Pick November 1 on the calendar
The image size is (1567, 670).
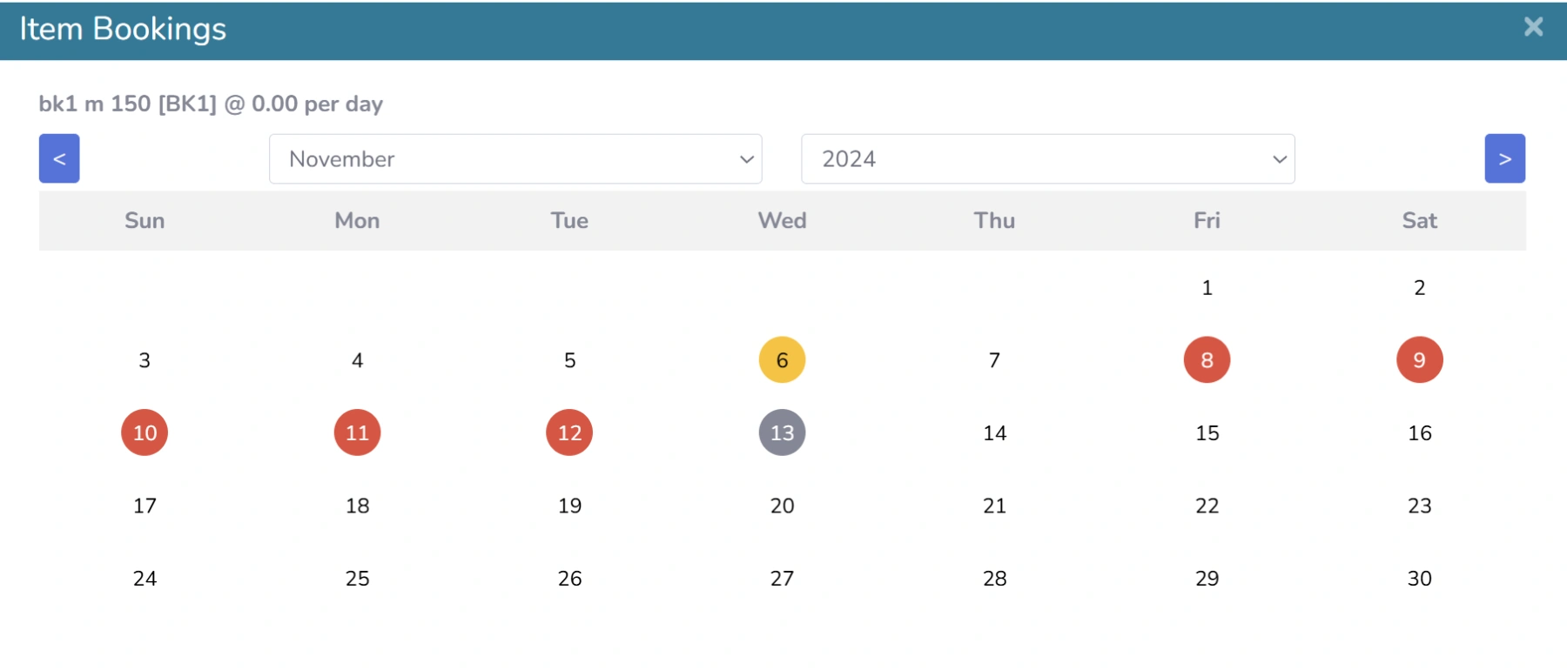pyautogui.click(x=1207, y=287)
